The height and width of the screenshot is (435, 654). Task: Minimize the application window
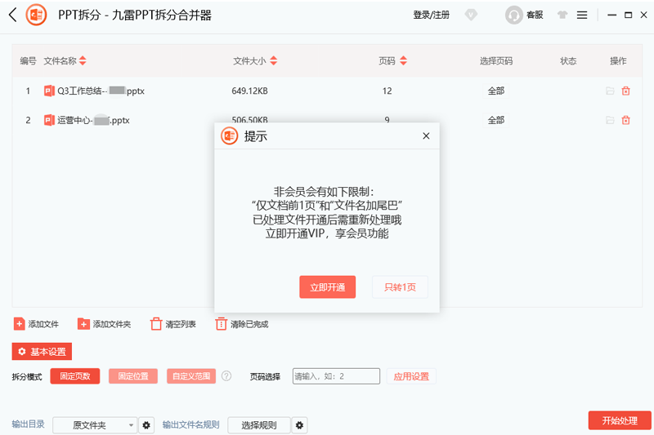click(611, 15)
